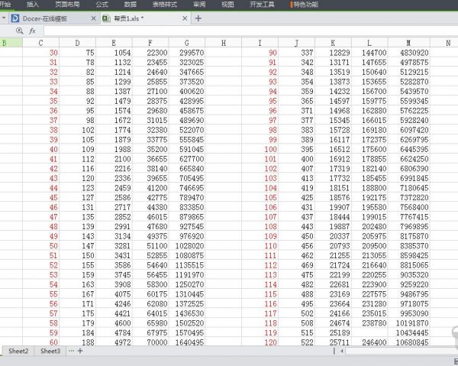Close the Docer-在线模板 tab
458x366 pixels.
pyautogui.click(x=92, y=18)
